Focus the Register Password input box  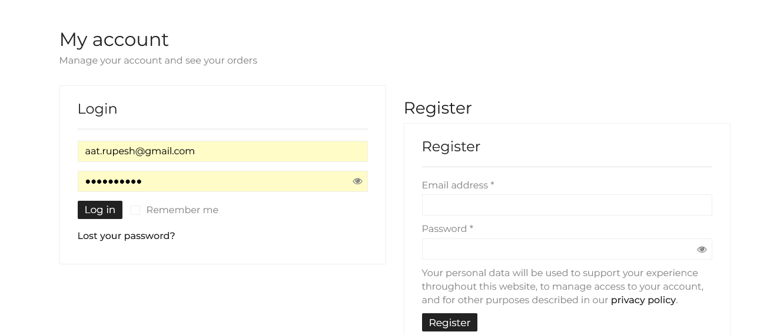tap(556, 249)
